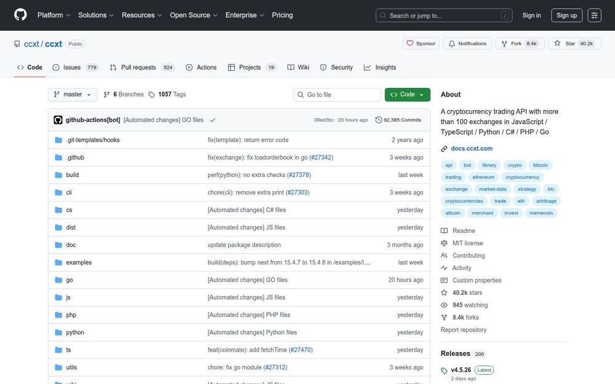This screenshot has height=384, width=615.
Task: Click the folder icon beside .github
Action: click(x=58, y=157)
